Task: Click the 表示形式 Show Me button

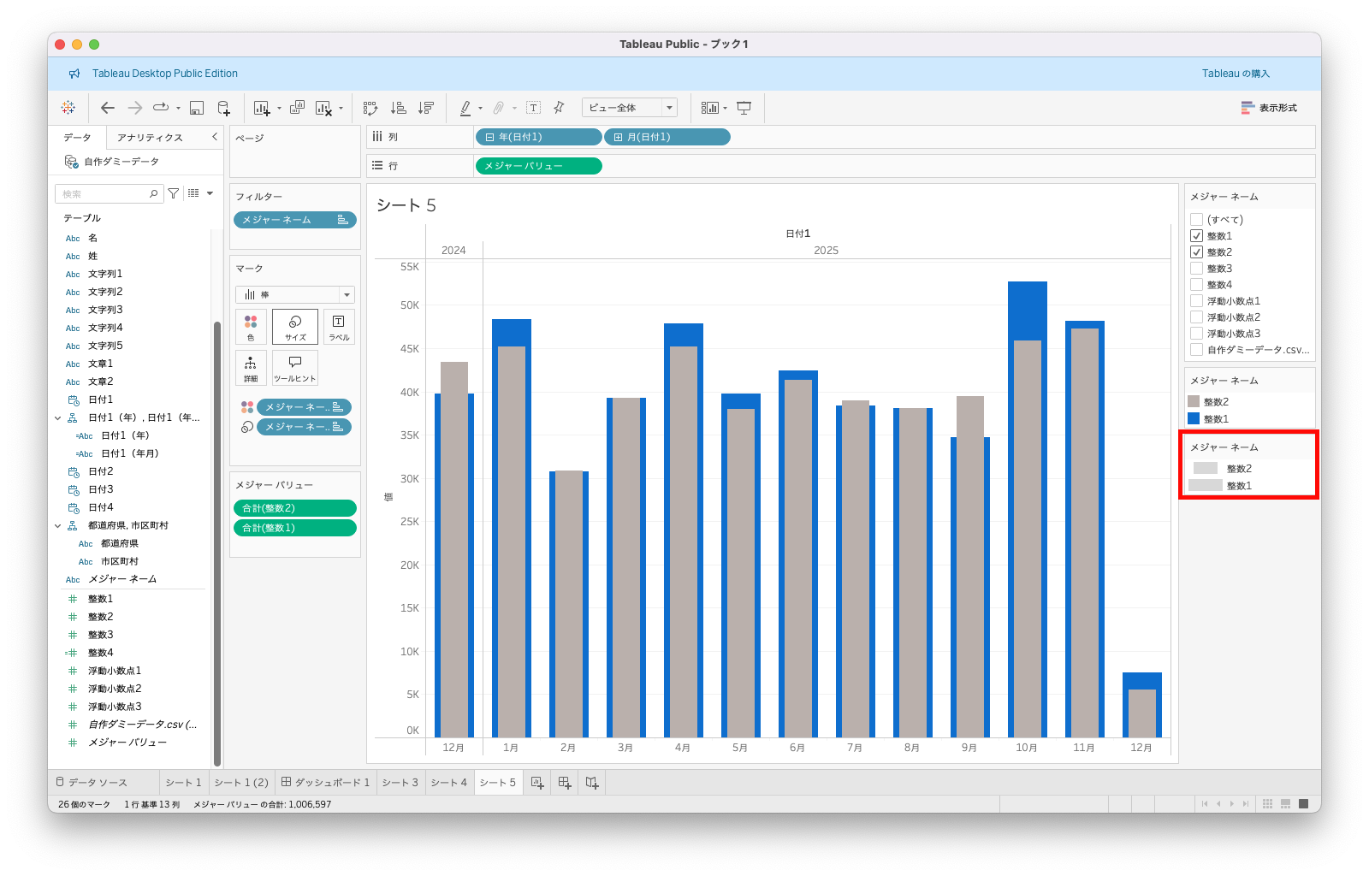Action: tap(1269, 108)
